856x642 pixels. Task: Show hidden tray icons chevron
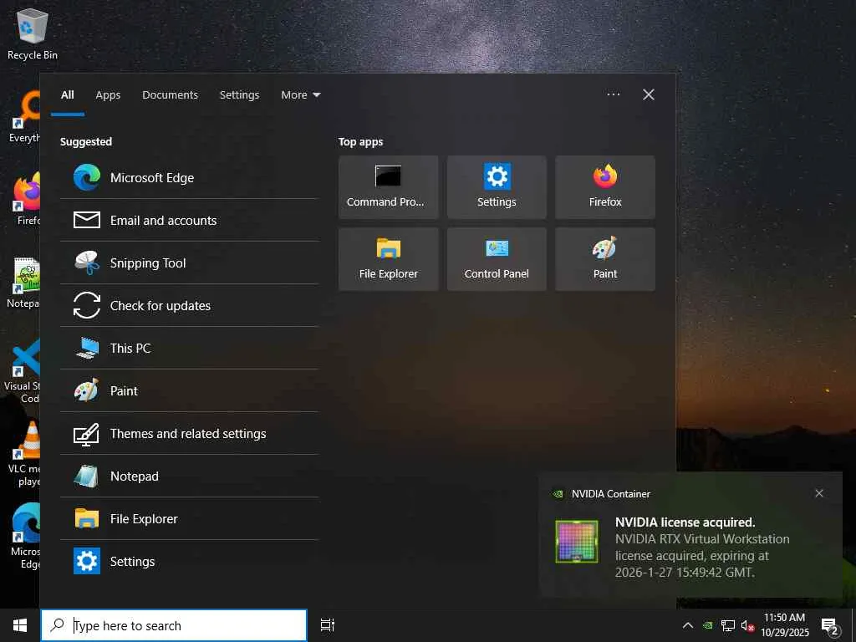[688, 625]
